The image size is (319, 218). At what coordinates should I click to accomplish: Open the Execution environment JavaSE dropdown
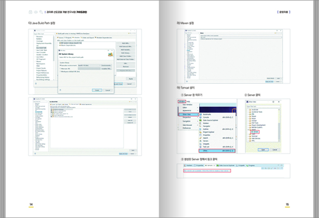[89, 65]
